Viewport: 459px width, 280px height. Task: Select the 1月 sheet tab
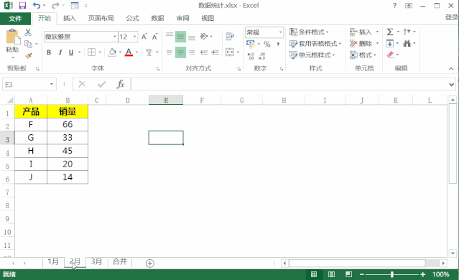[53, 261]
